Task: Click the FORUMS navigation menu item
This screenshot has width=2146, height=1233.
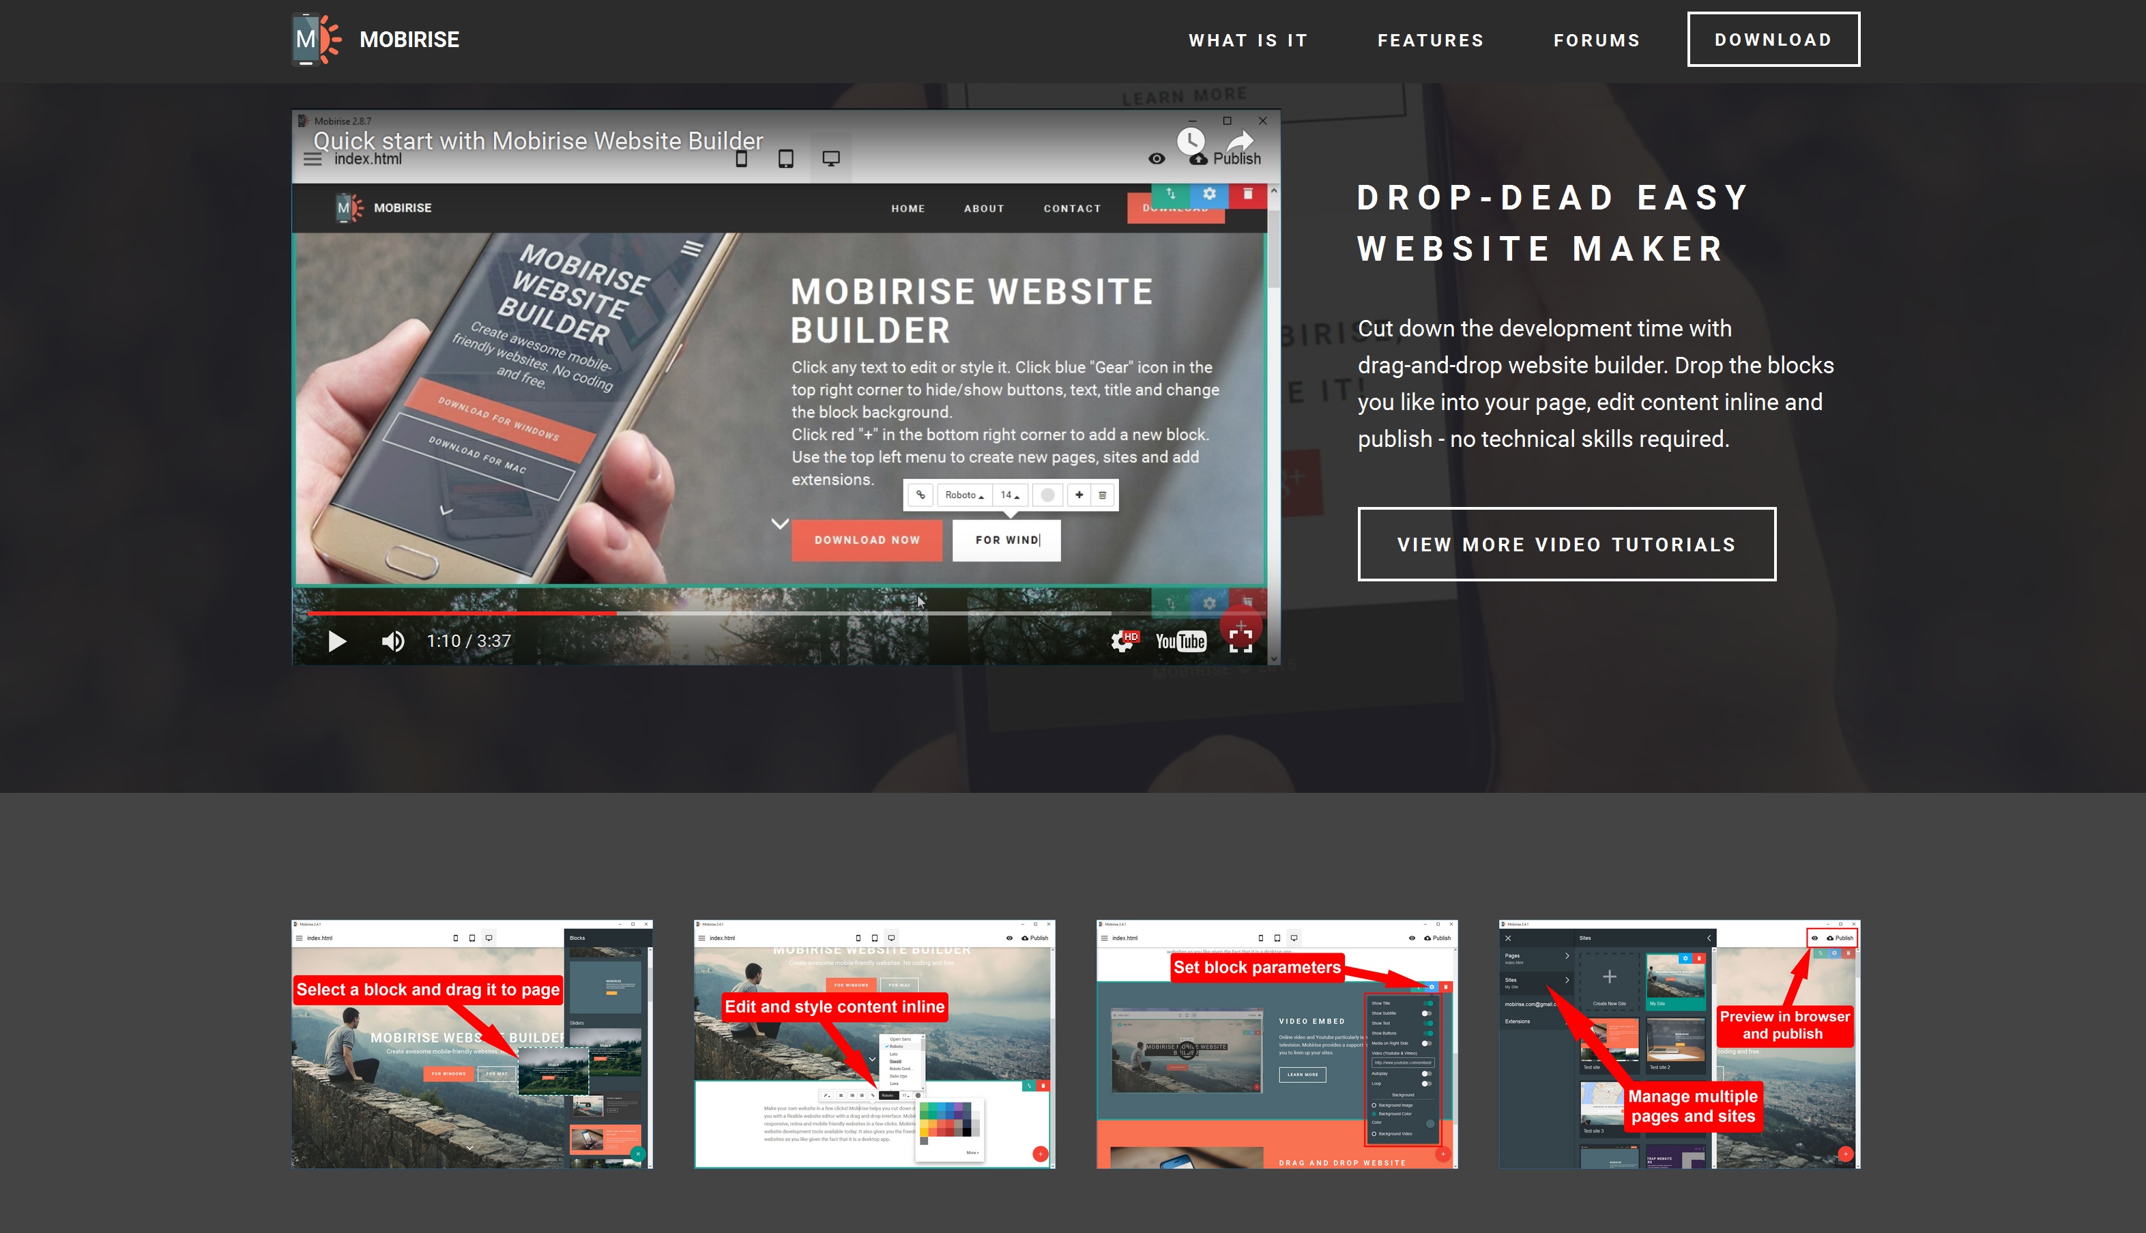Action: [x=1596, y=40]
